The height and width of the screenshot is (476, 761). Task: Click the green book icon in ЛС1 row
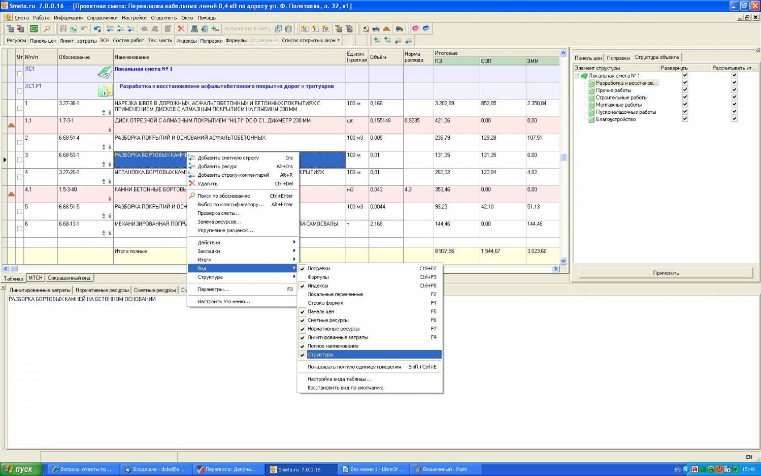105,73
